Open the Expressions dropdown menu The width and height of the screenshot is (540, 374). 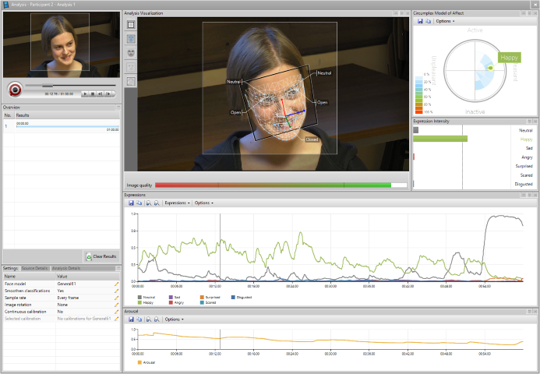pyautogui.click(x=177, y=203)
